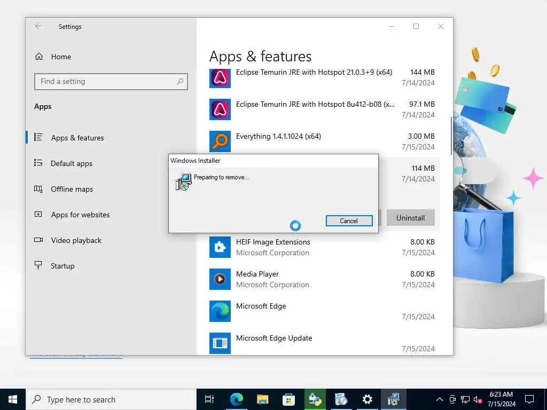Click the search magnifier in Find a setting
This screenshot has width=547, height=410.
(180, 82)
